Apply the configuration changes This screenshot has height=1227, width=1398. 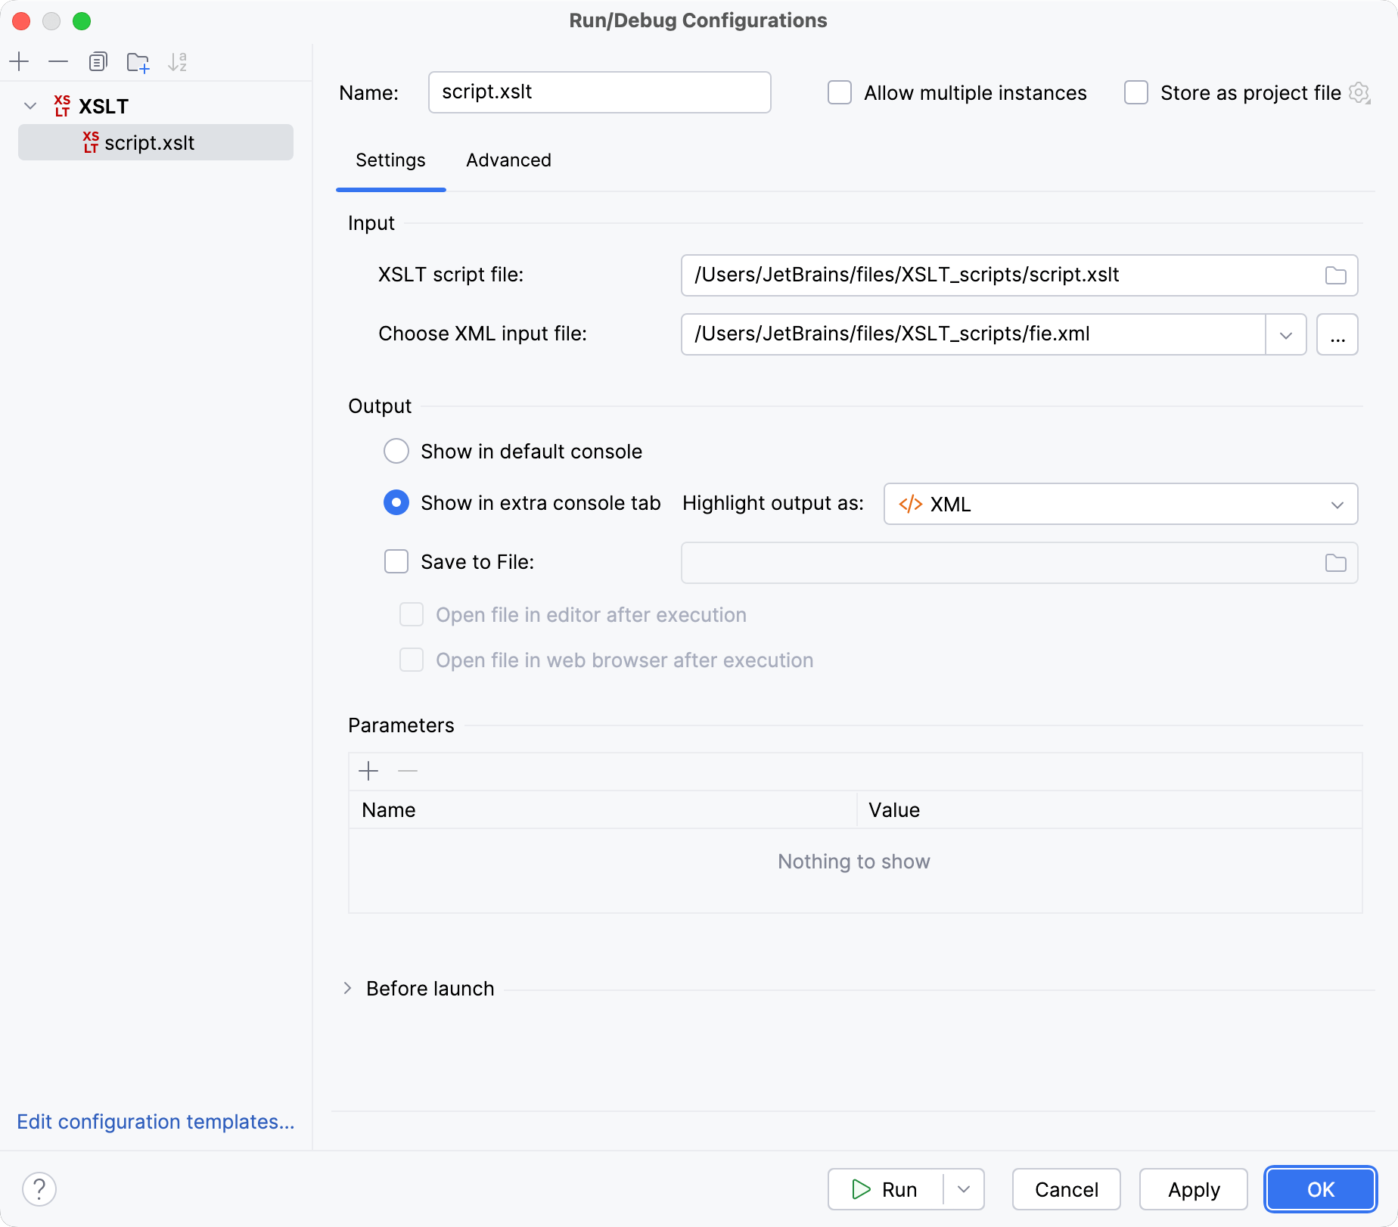click(x=1193, y=1188)
